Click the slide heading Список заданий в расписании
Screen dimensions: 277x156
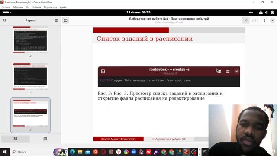pos(145,39)
